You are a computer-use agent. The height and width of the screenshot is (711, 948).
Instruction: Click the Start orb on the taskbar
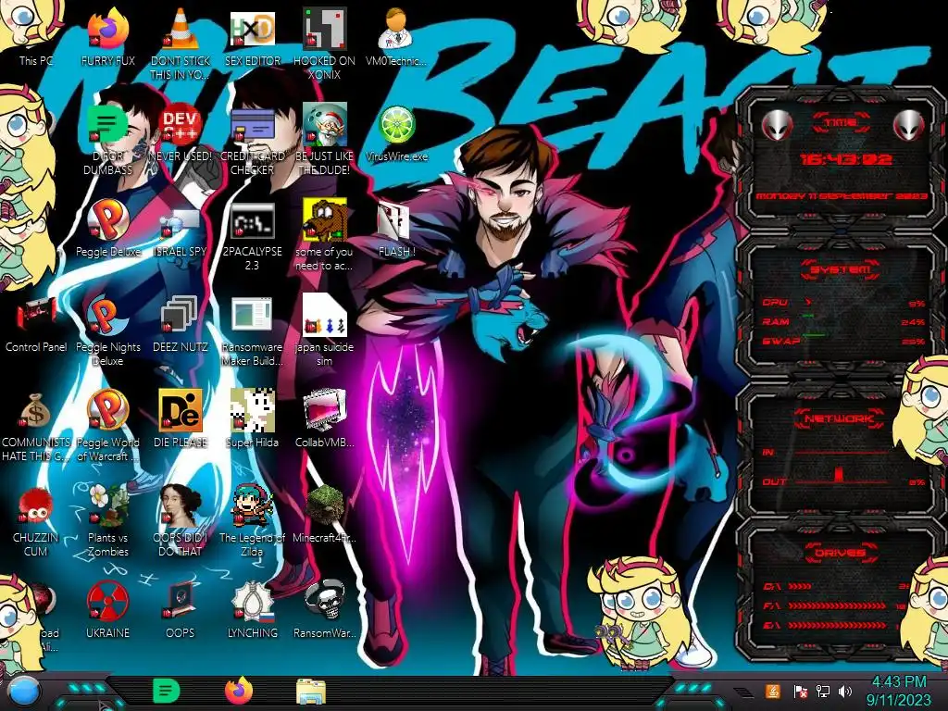click(x=25, y=691)
